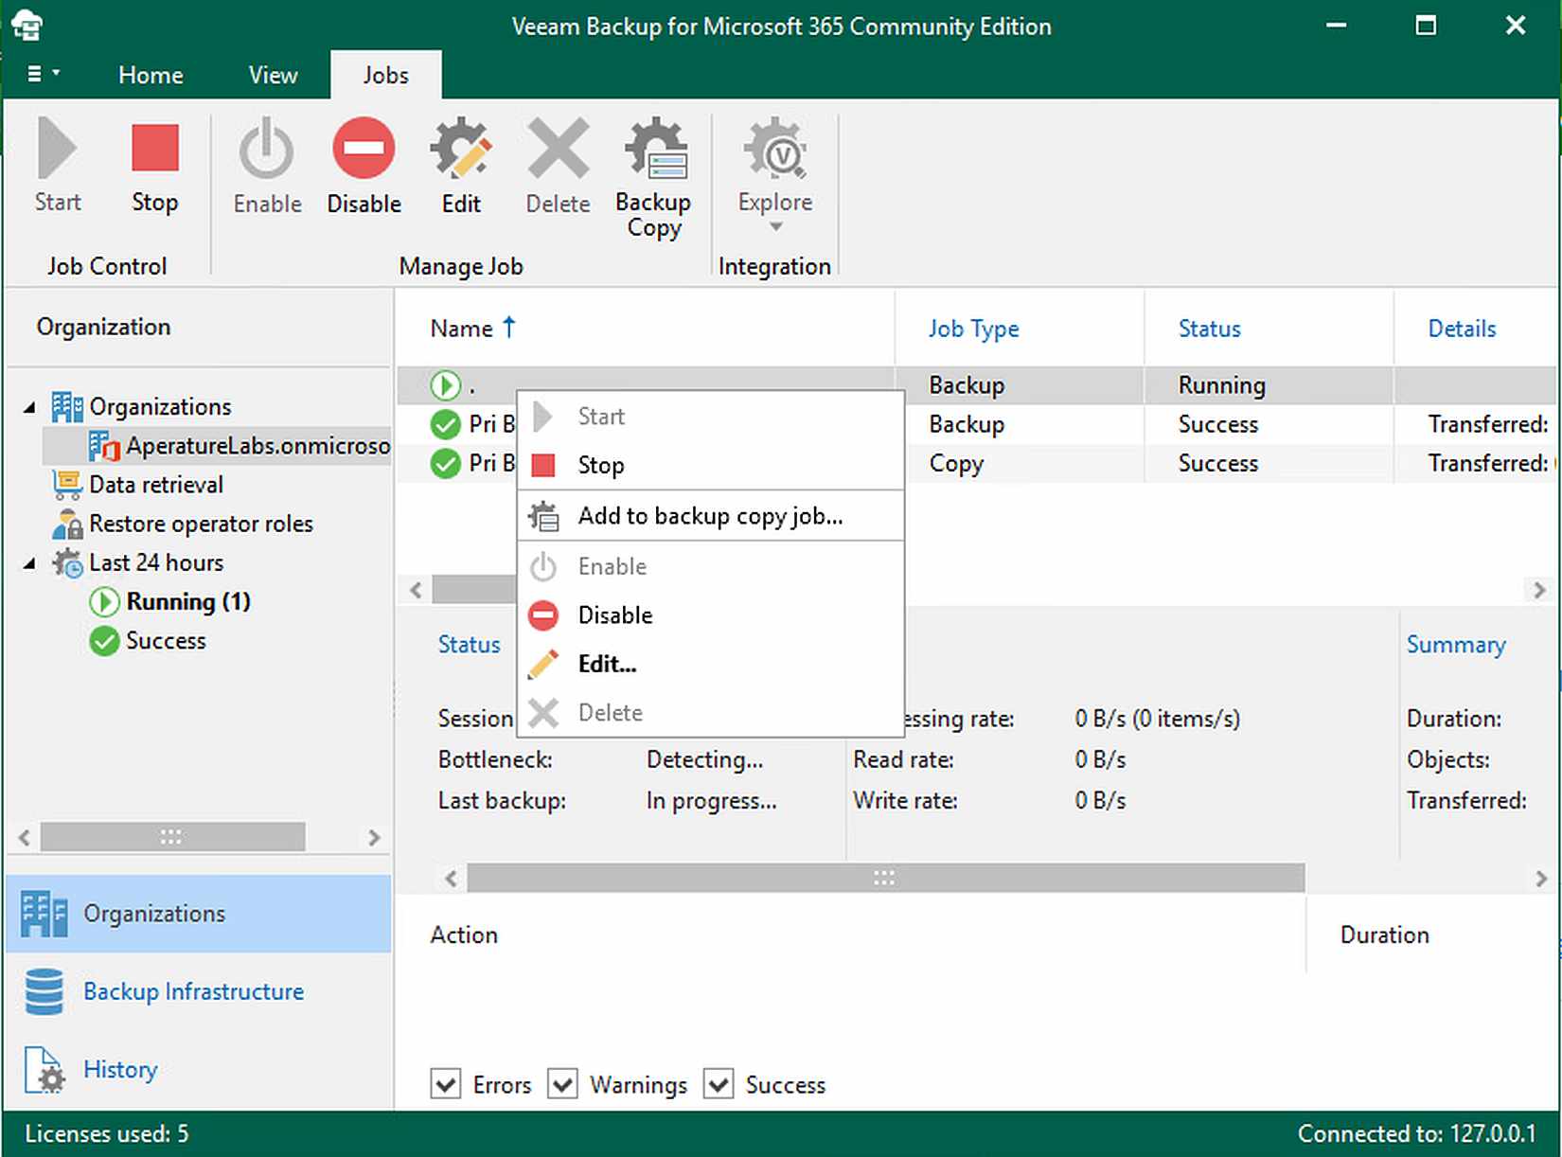Click the Organizations view icon in bottom pane
The width and height of the screenshot is (1562, 1157).
pos(44,914)
